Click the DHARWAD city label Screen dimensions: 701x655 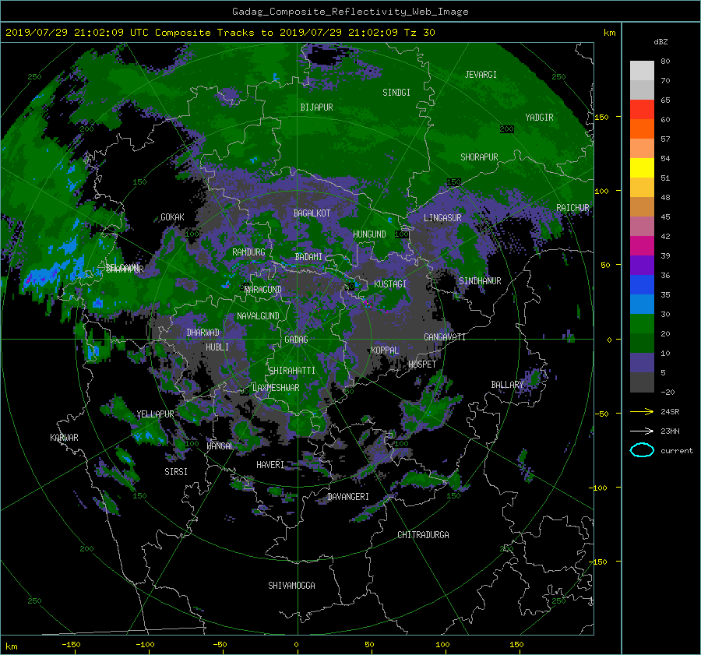203,333
